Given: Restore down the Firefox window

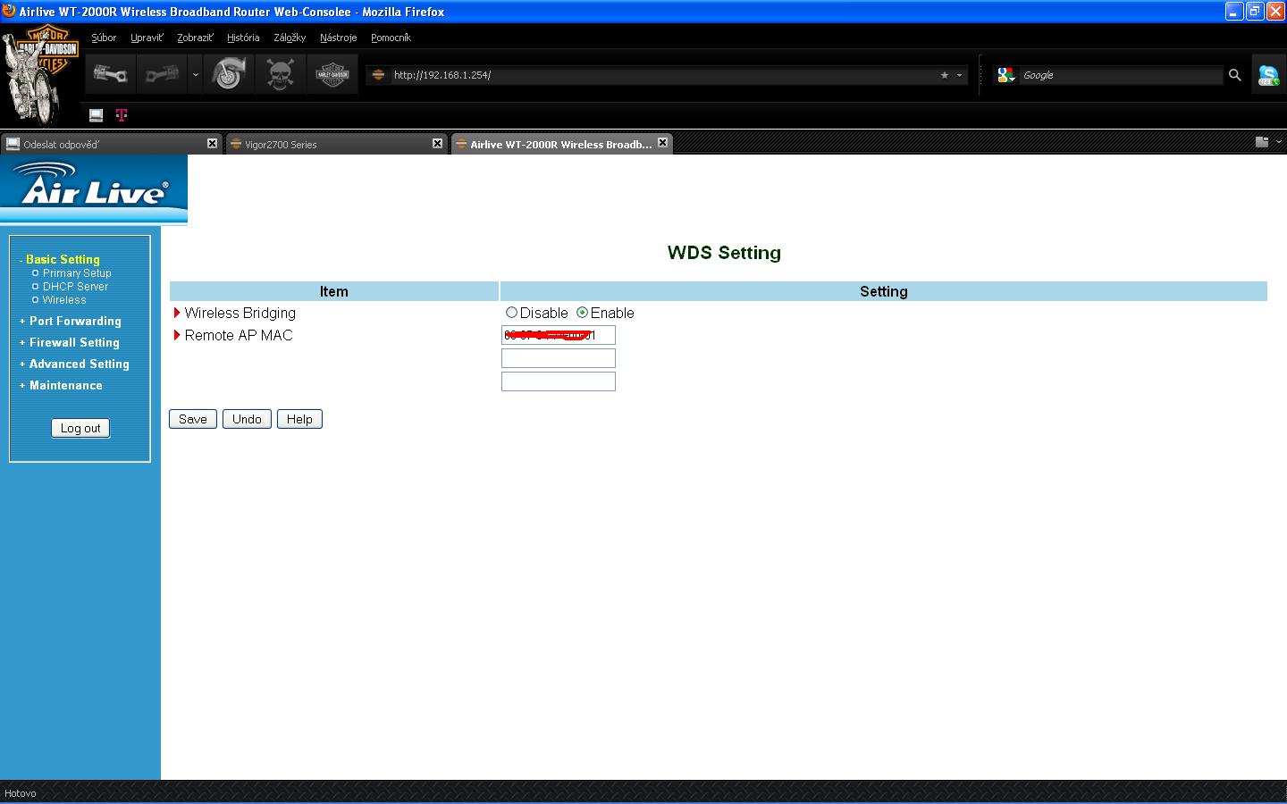Looking at the screenshot, I should click(1255, 12).
